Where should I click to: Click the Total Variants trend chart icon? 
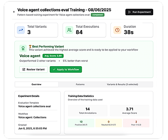click(21, 30)
